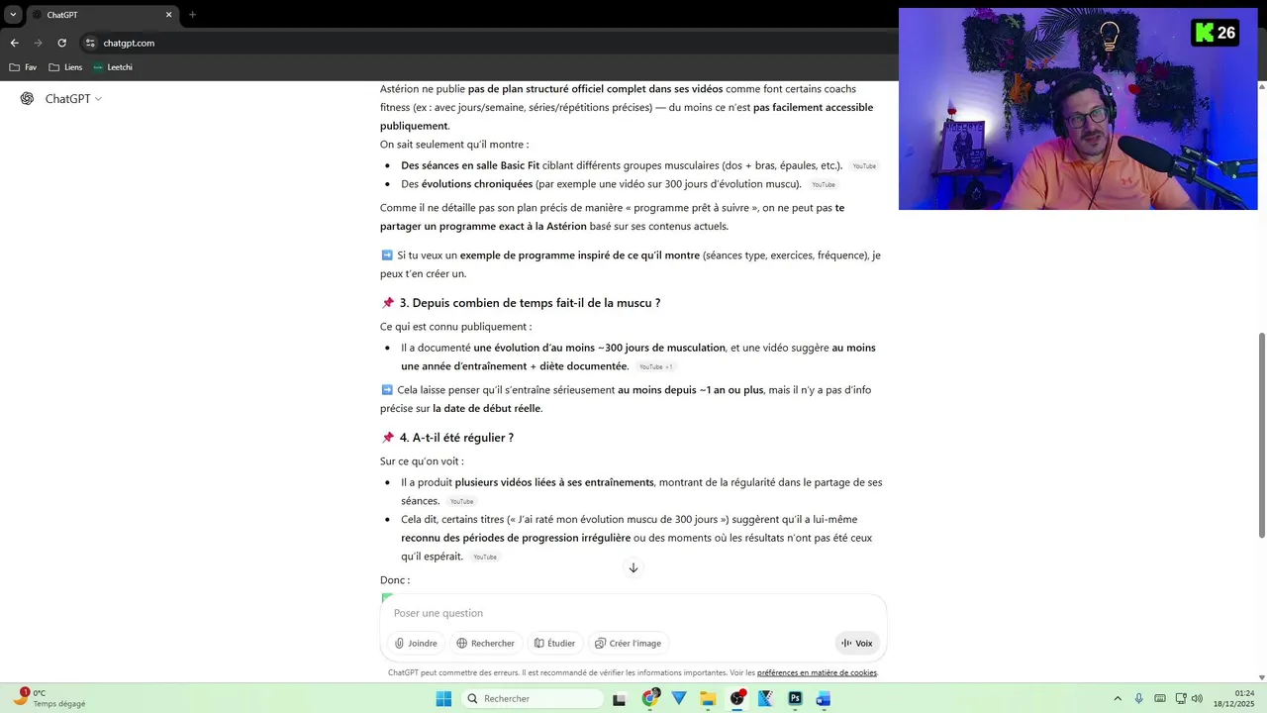This screenshot has height=713, width=1267.
Task: View site information icon in address bar
Action: (90, 43)
